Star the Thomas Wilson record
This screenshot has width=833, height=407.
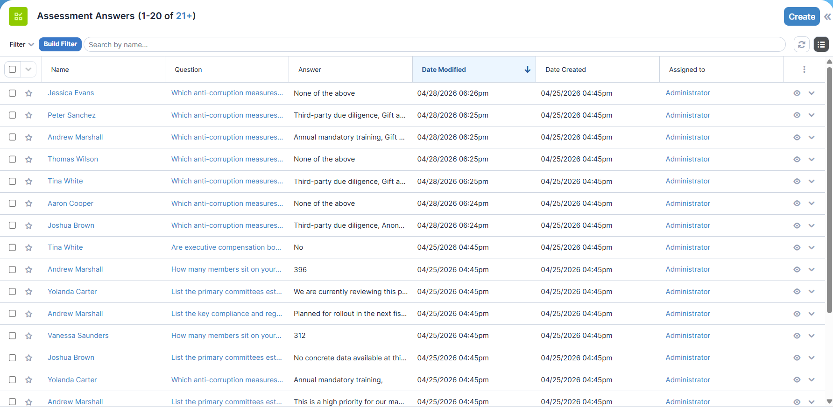click(29, 160)
